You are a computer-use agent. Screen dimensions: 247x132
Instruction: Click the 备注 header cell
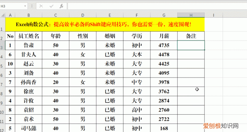[191, 36]
